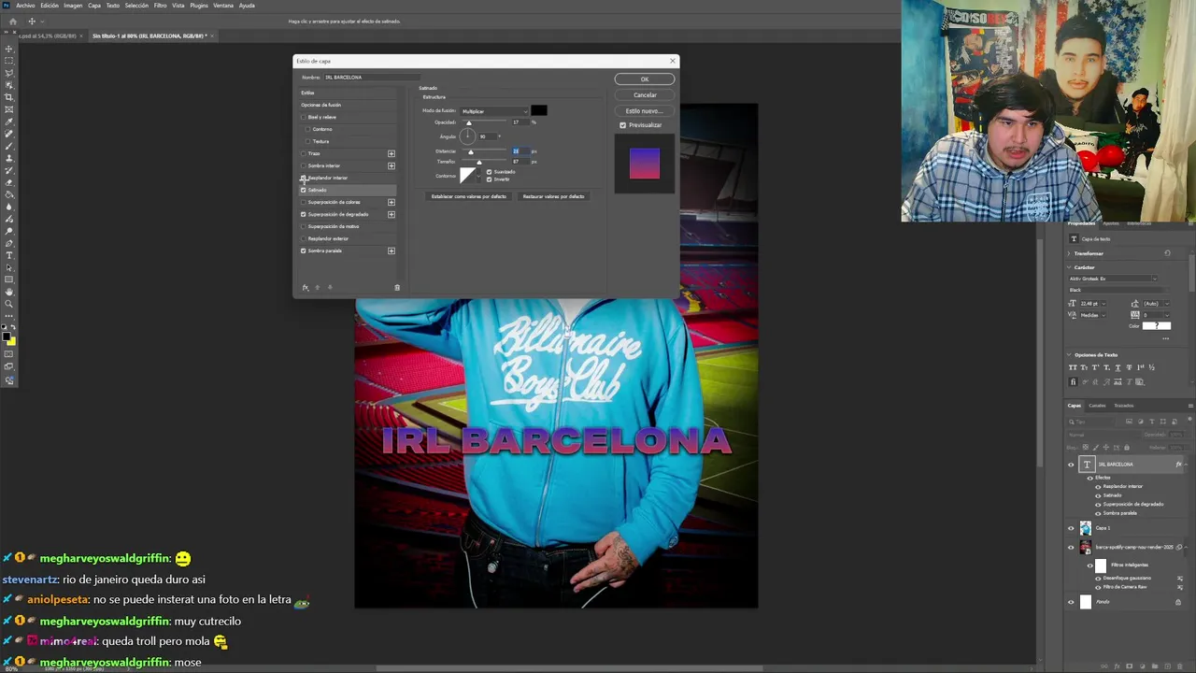This screenshot has width=1196, height=673.
Task: Open the Archivo menu
Action: pos(25,6)
